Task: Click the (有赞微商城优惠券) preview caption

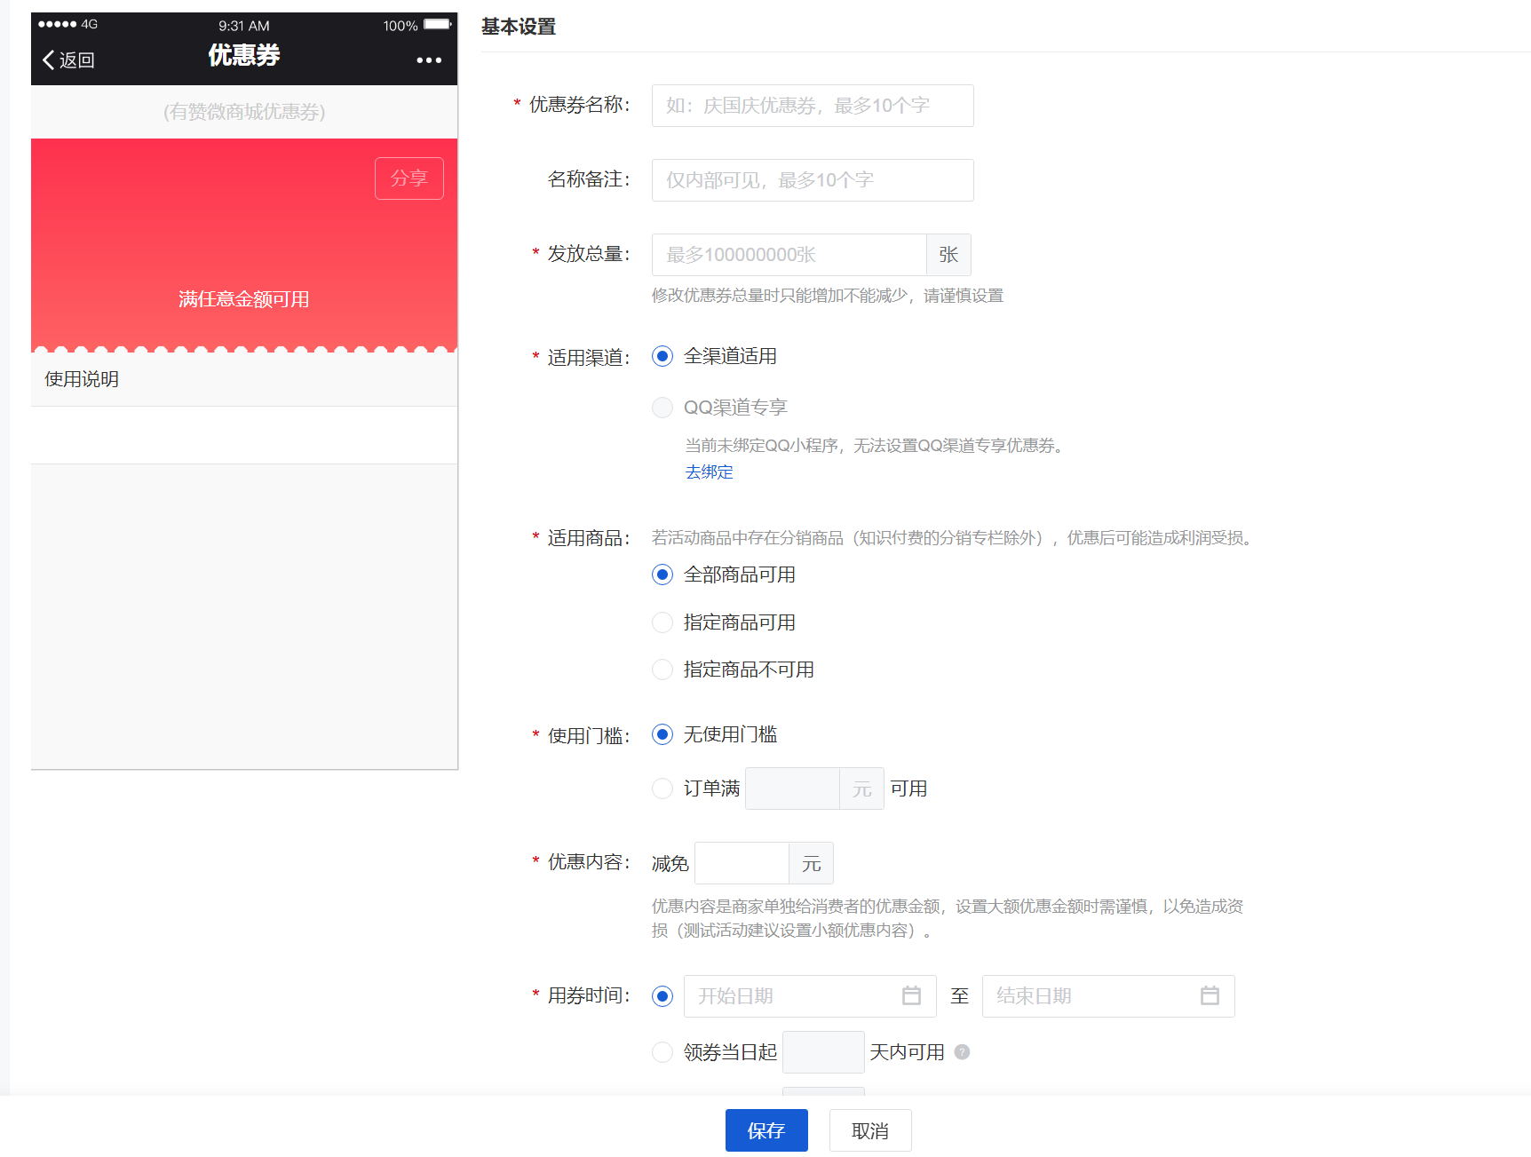Action: point(244,112)
